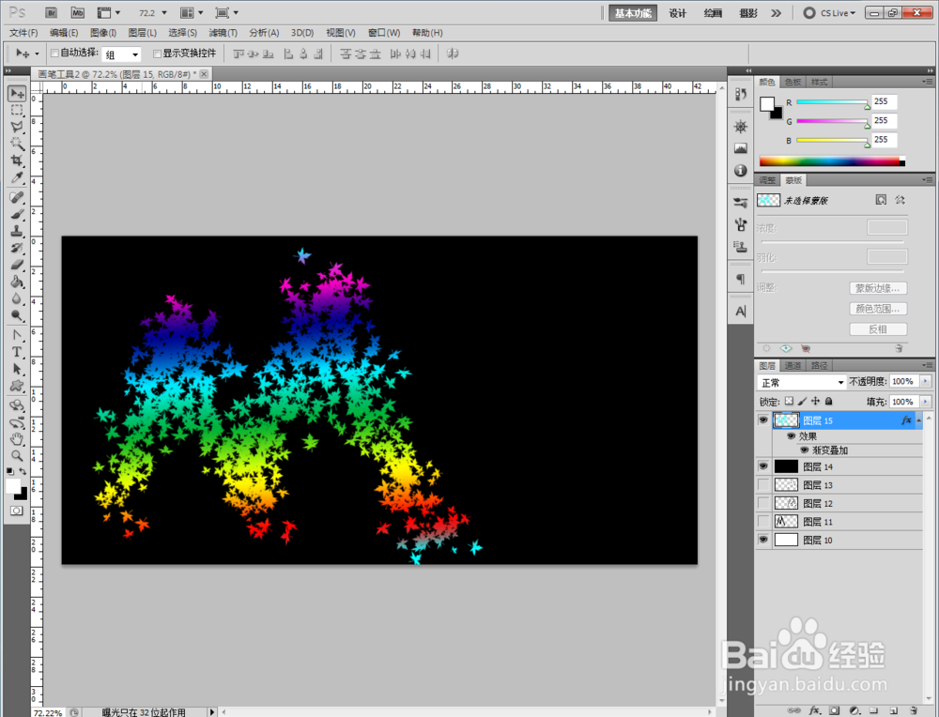
Task: Open the Character panel icon
Action: pyautogui.click(x=741, y=312)
